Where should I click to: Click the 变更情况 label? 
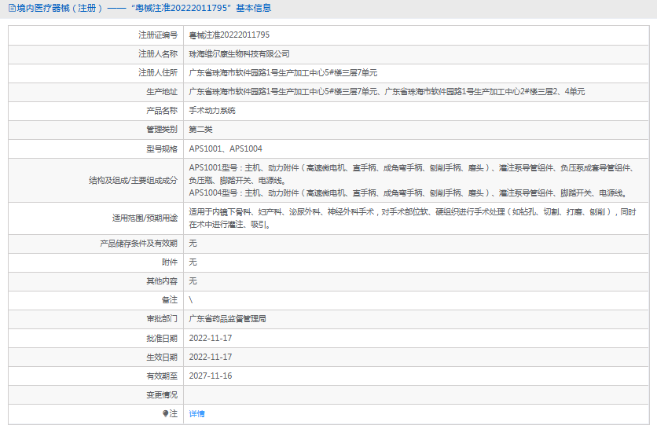pyautogui.click(x=162, y=394)
